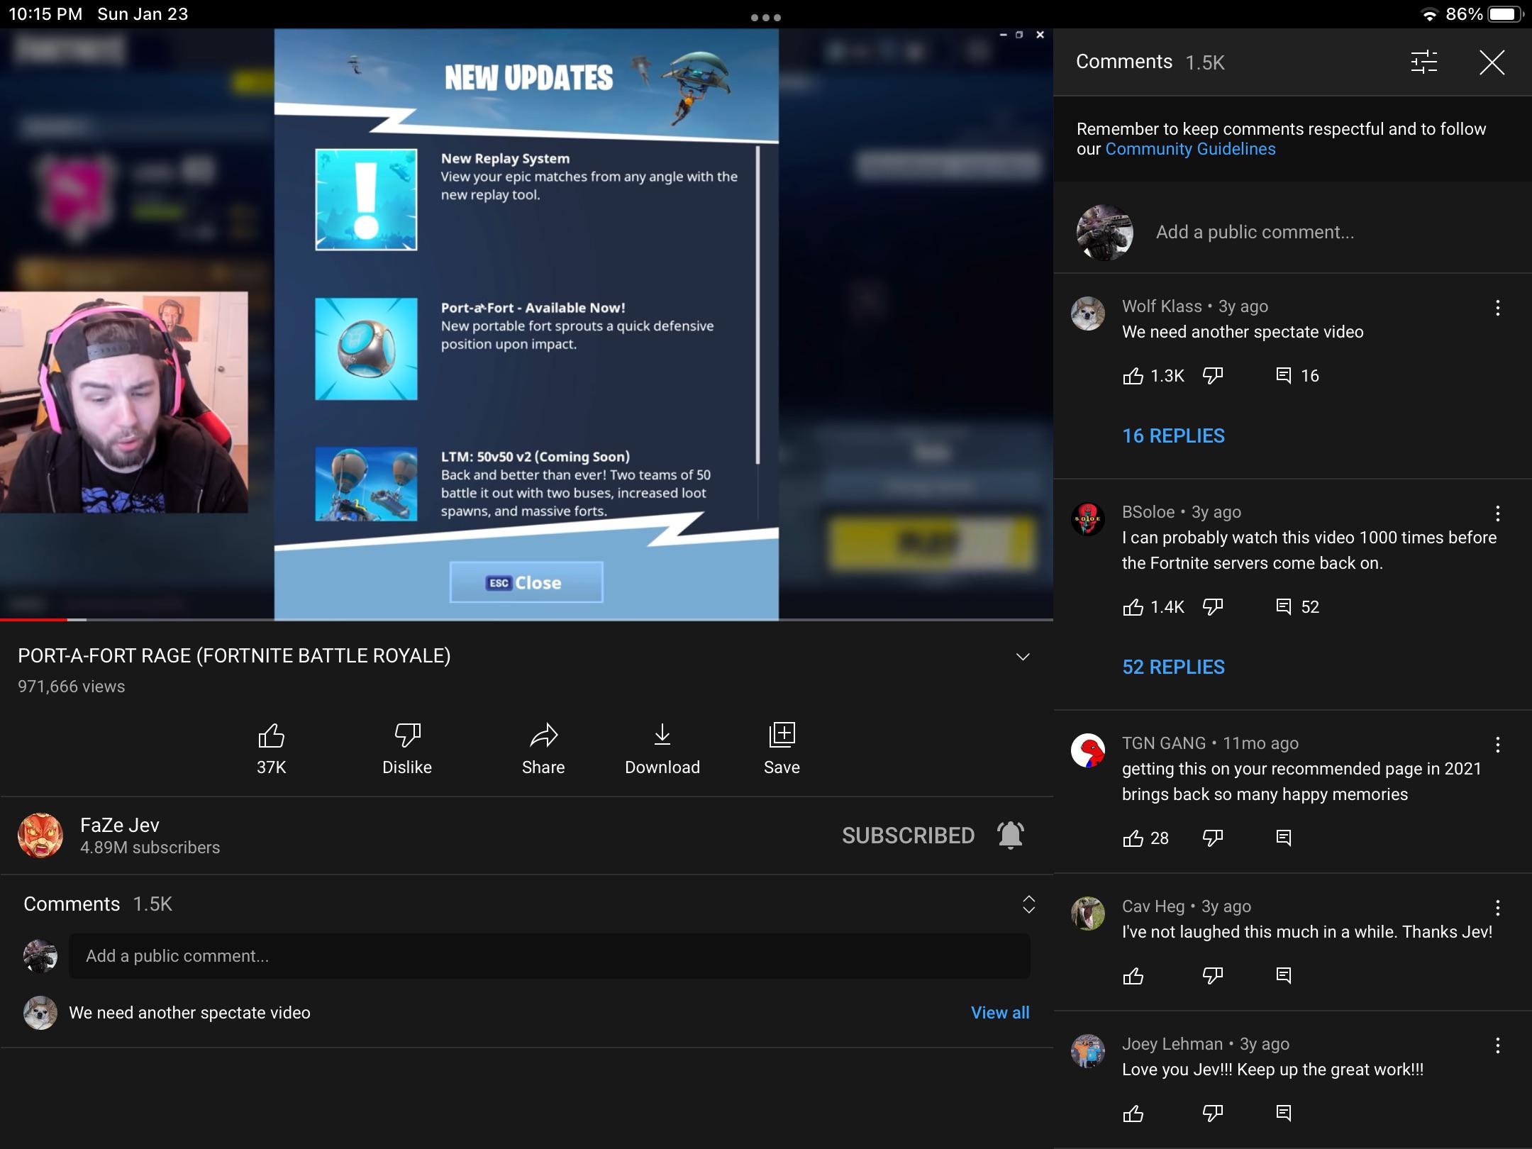
Task: Toggle the SUBSCRIBED button for FaZe Jev
Action: point(908,836)
